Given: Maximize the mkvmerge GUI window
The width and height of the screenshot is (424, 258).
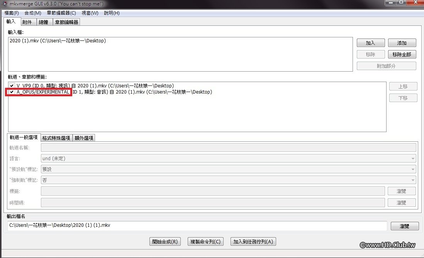Looking at the screenshot, I should point(402,2).
